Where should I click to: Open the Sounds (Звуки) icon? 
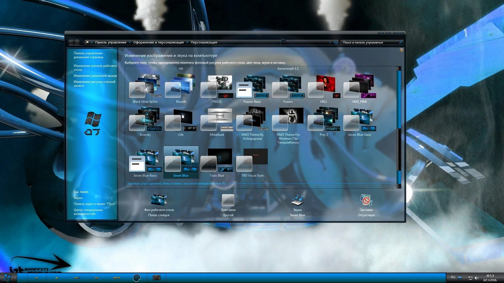coord(297,200)
